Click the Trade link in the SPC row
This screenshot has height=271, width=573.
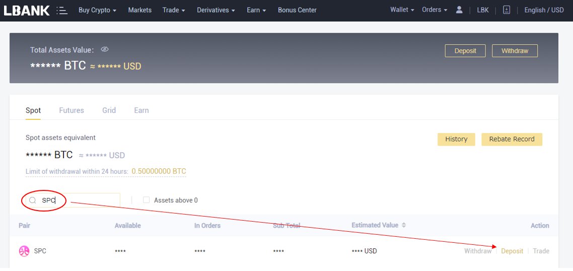[x=541, y=251]
